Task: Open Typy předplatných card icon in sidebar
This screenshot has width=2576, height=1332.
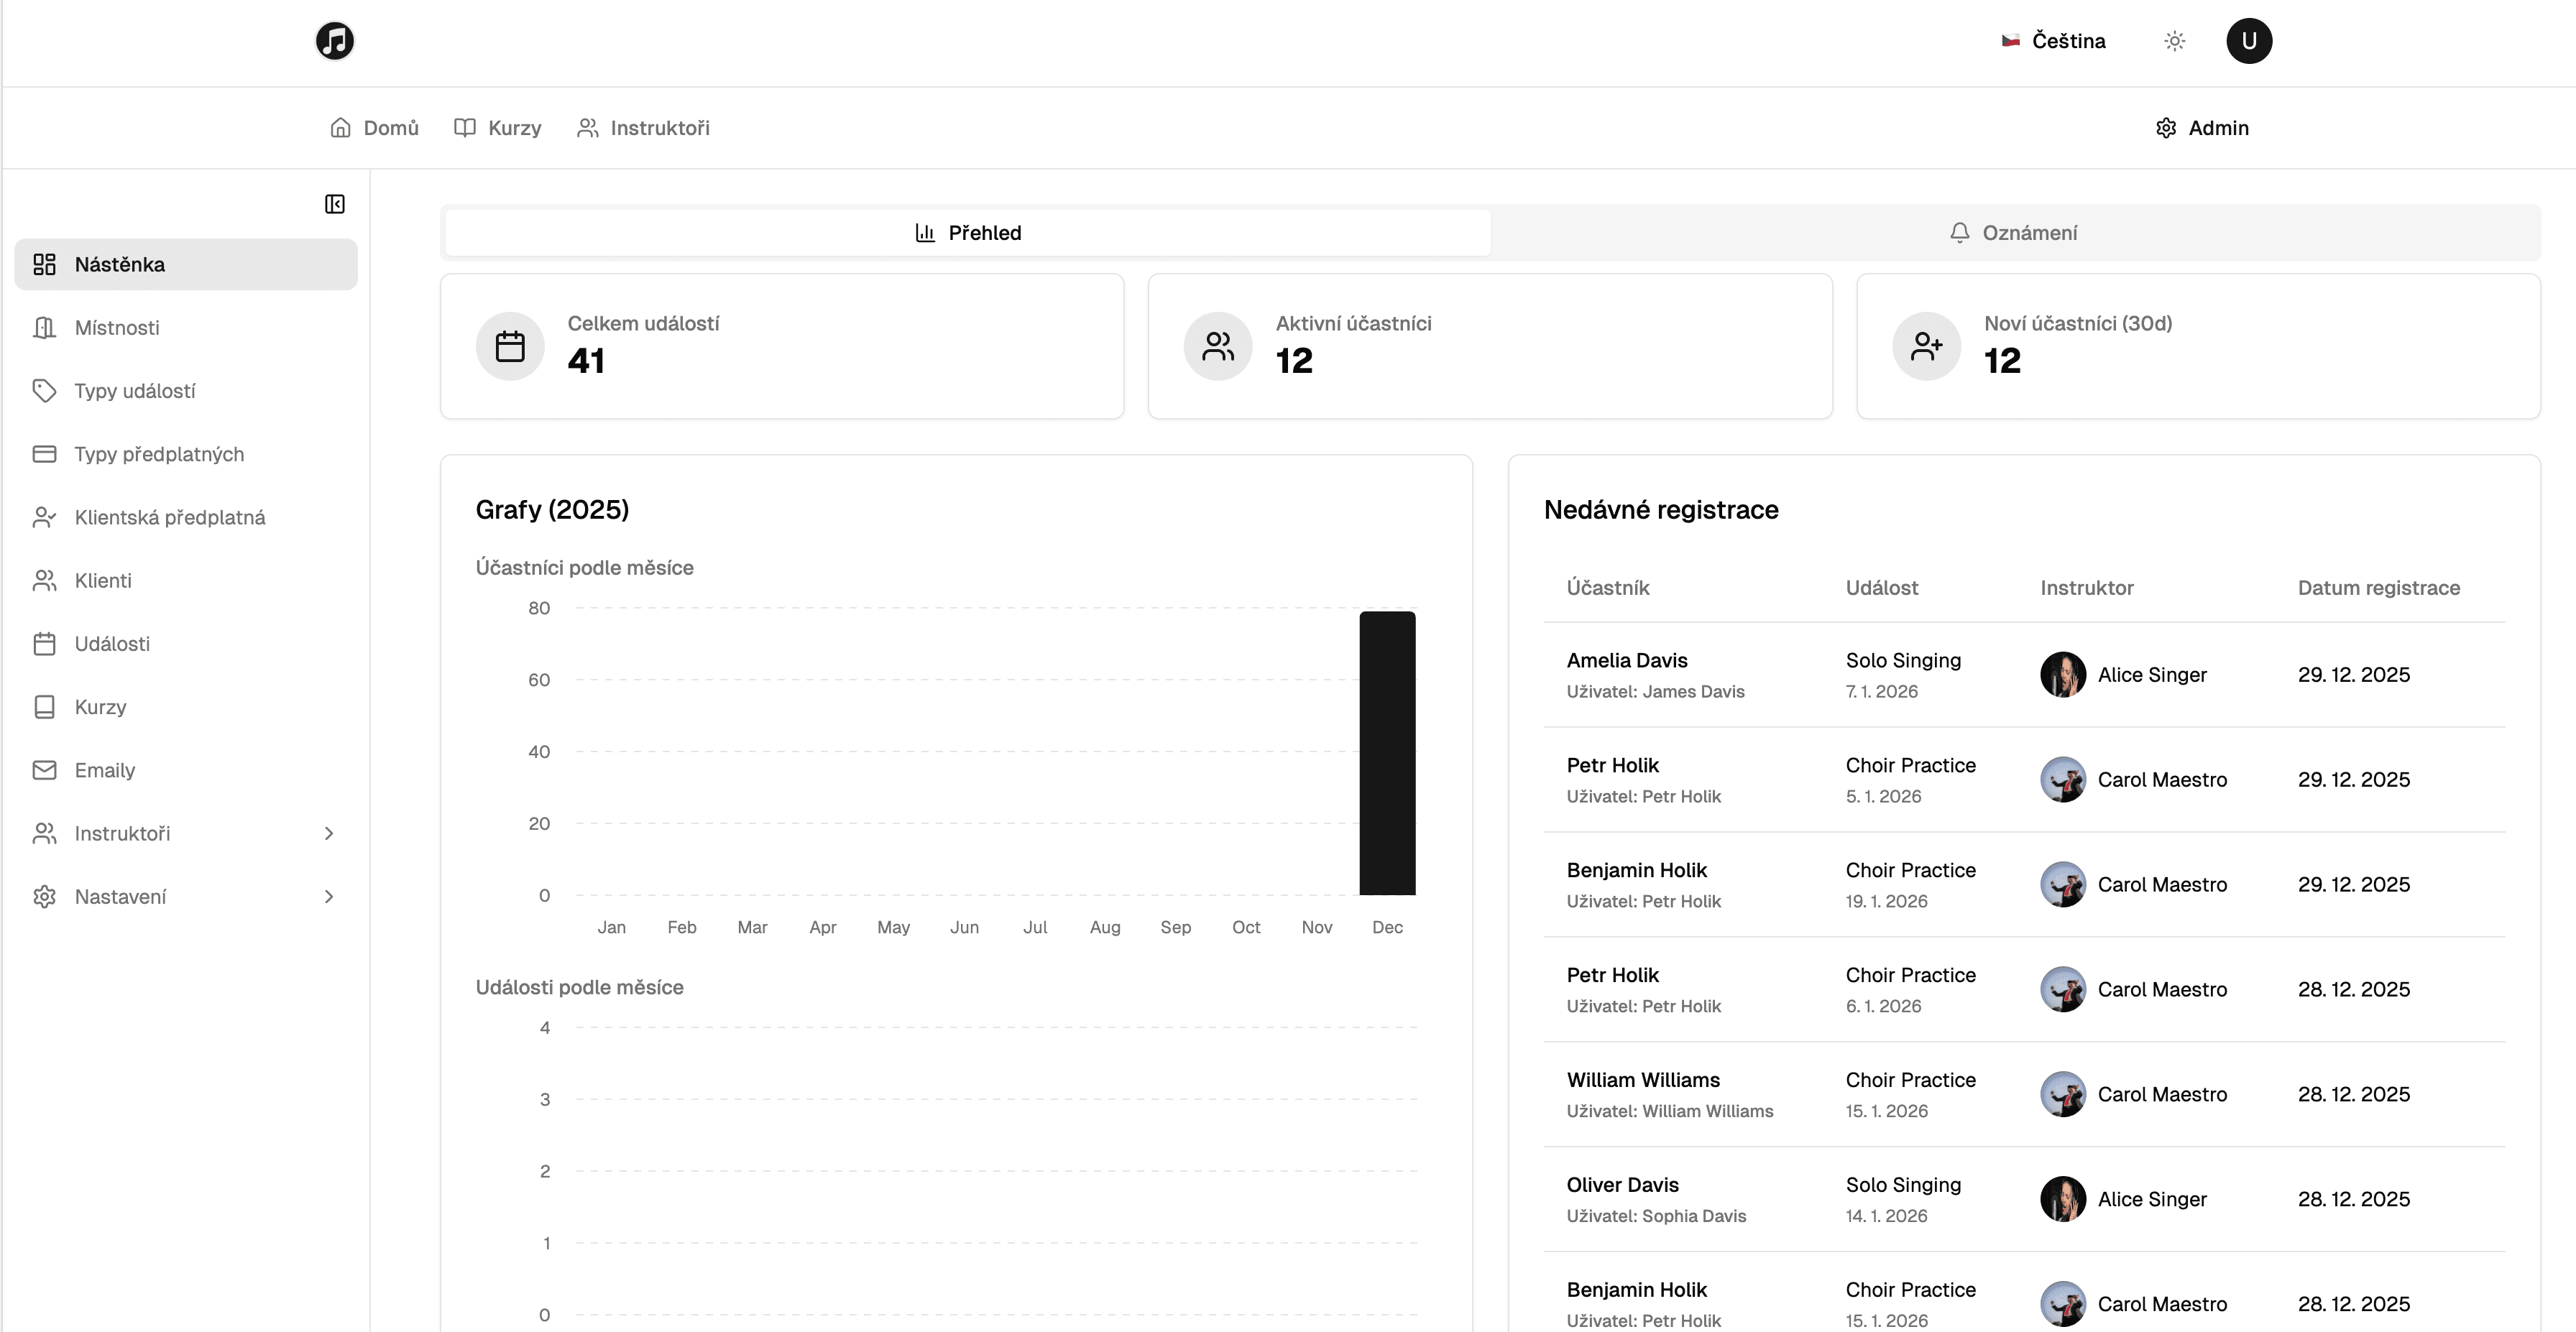Action: tap(44, 453)
